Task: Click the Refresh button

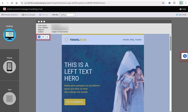Action: pos(43,15)
